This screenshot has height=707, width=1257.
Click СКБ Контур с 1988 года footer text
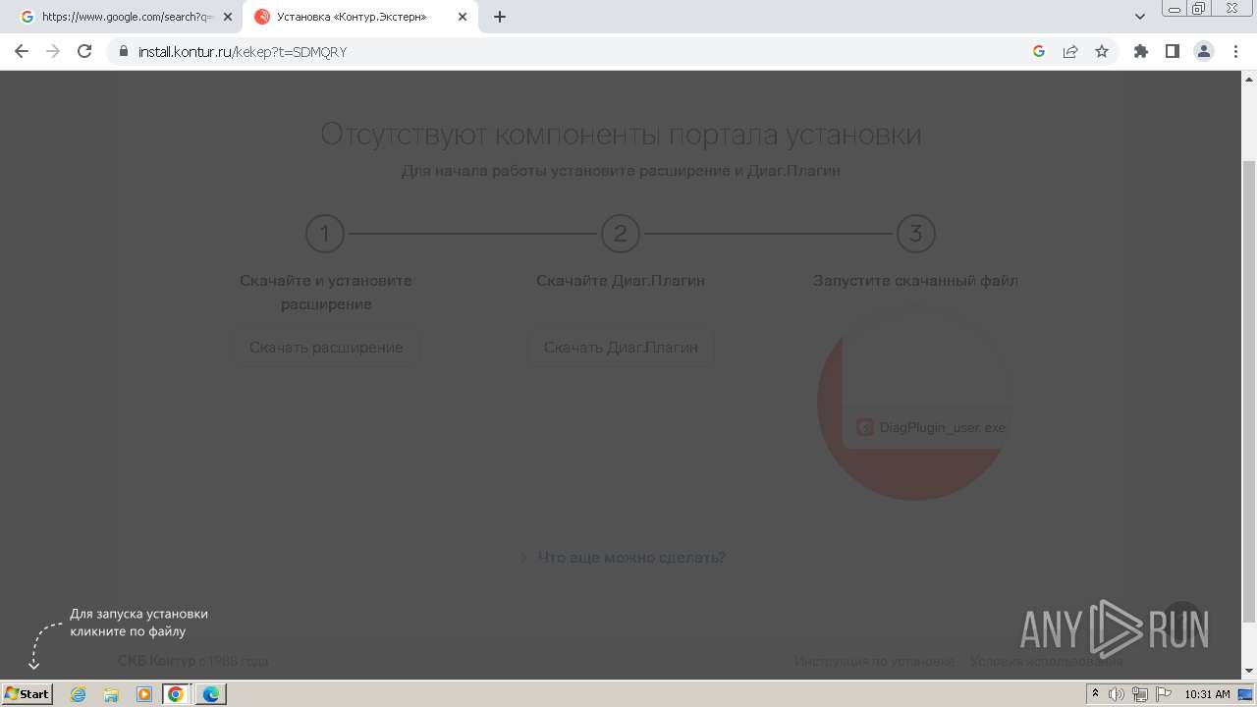192,661
